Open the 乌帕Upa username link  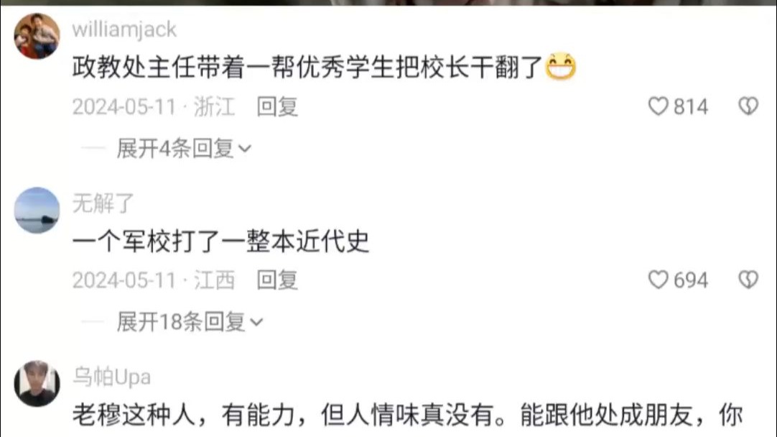coord(112,377)
